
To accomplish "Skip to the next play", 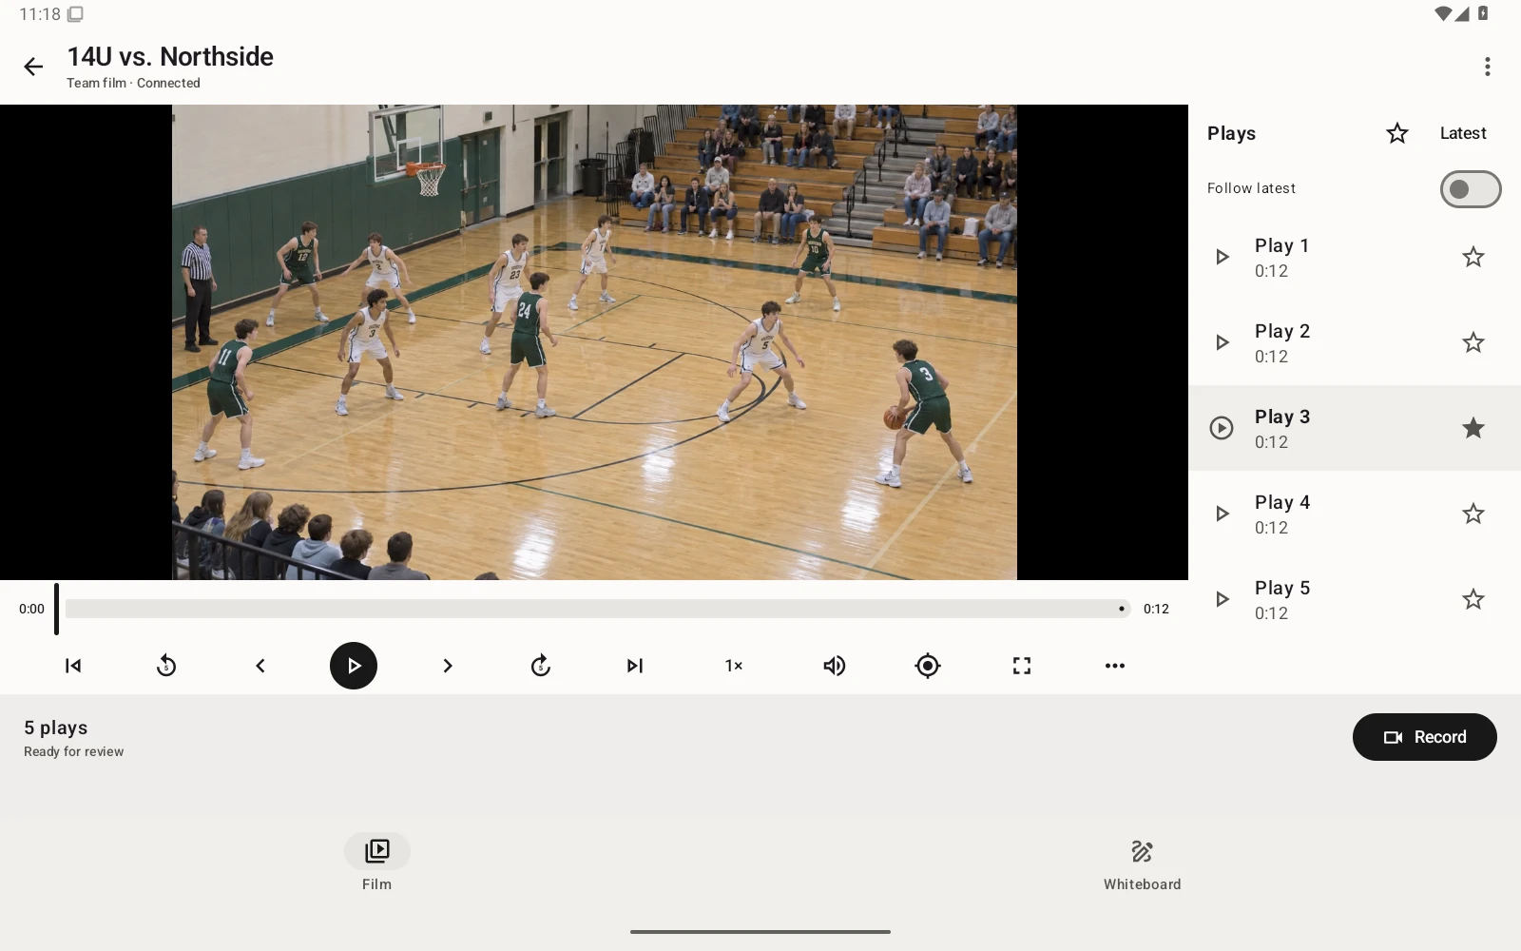I will pos(635,666).
